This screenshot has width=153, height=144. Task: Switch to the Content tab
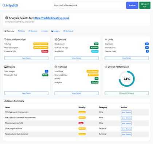33,31
